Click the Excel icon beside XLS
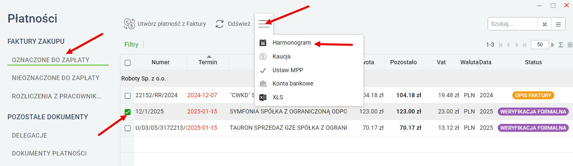573x166 pixels. [263, 97]
